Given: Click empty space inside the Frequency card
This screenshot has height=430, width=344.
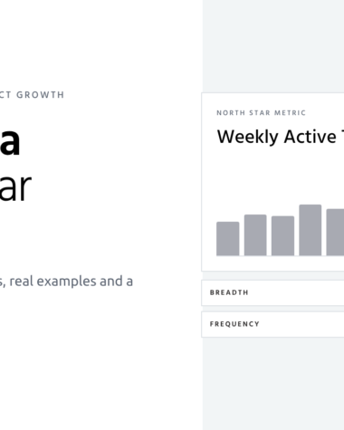Looking at the screenshot, I should click(301, 324).
